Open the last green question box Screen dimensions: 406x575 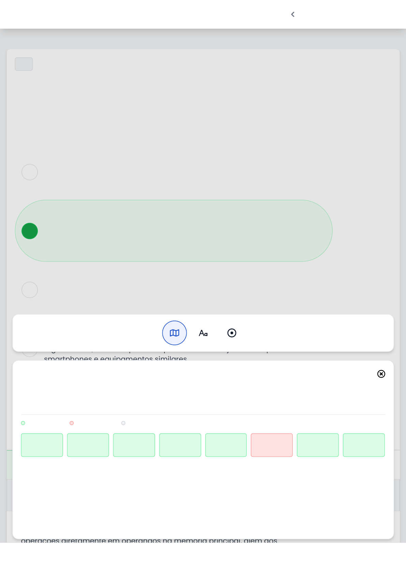[364, 445]
